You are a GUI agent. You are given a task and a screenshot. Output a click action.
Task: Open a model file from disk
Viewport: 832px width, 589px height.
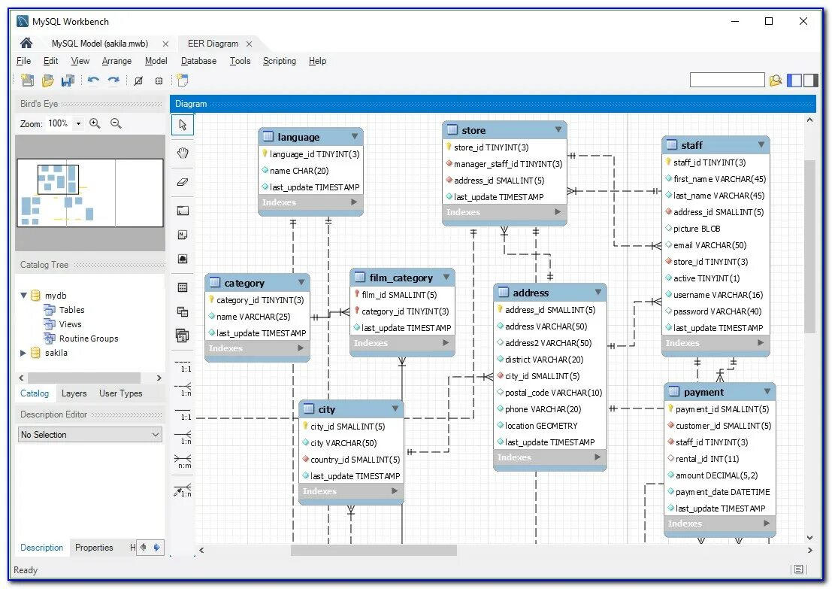48,80
